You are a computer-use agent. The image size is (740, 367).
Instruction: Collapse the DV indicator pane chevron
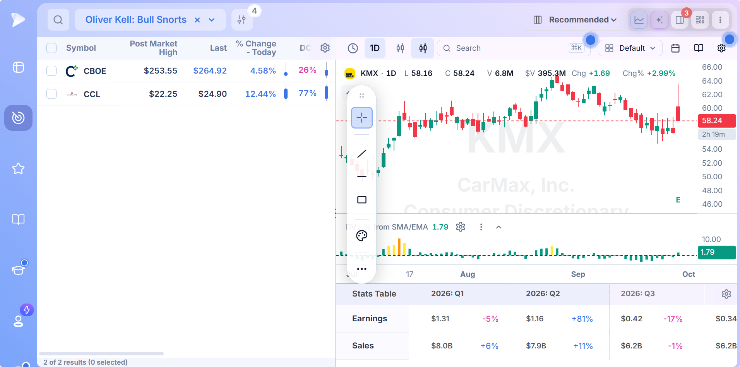498,227
